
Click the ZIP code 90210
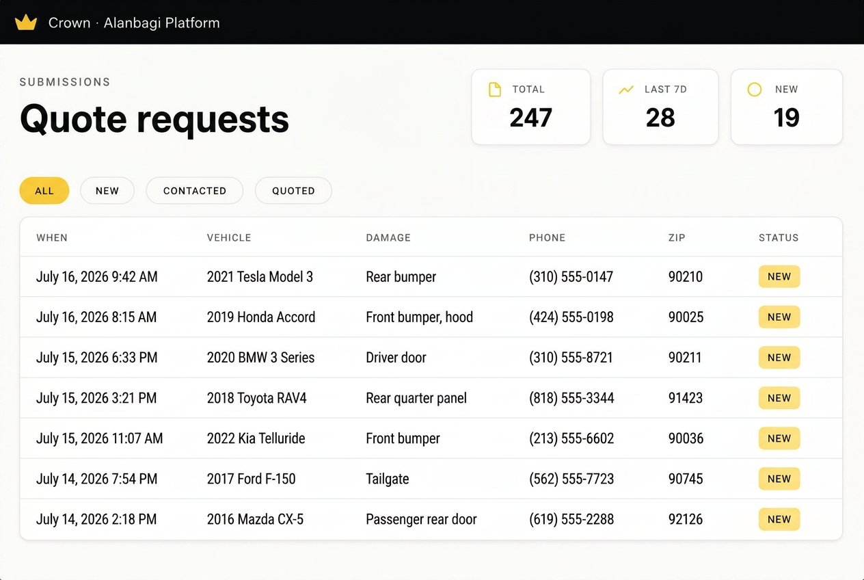point(686,277)
